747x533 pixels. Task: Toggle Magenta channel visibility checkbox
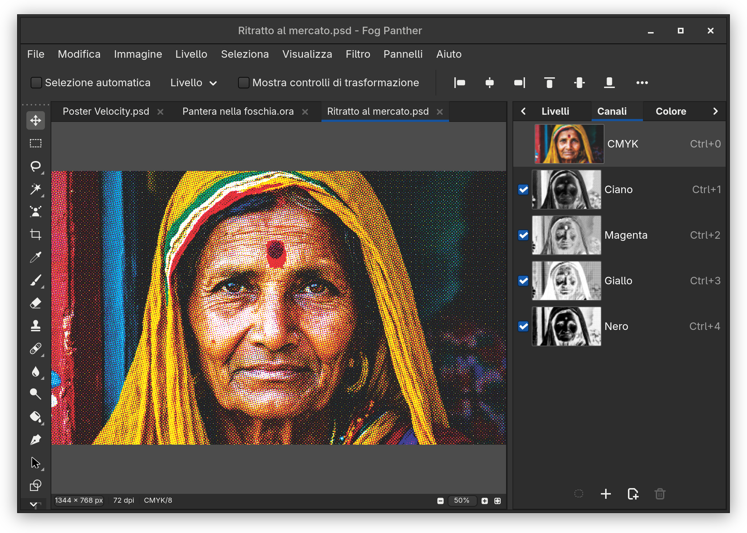[523, 235]
